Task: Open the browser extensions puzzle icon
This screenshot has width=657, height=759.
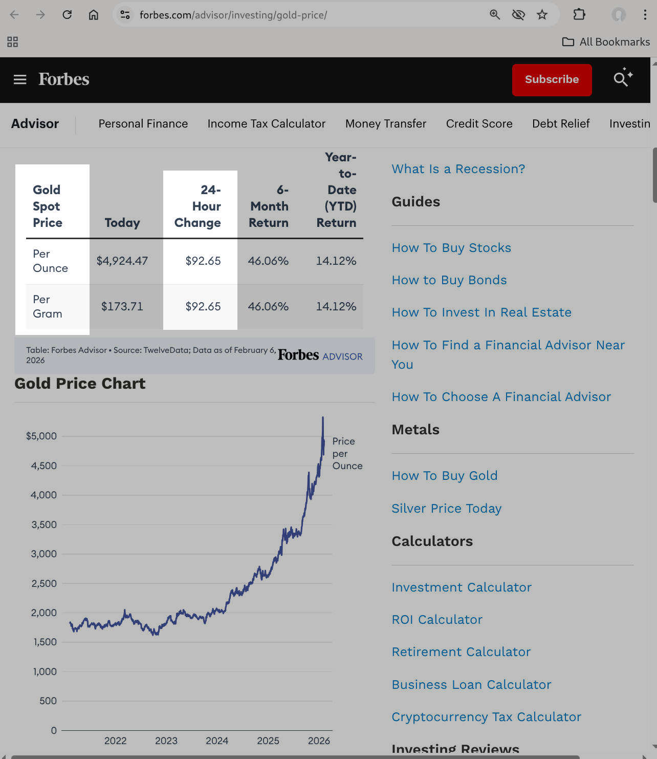Action: pos(579,15)
